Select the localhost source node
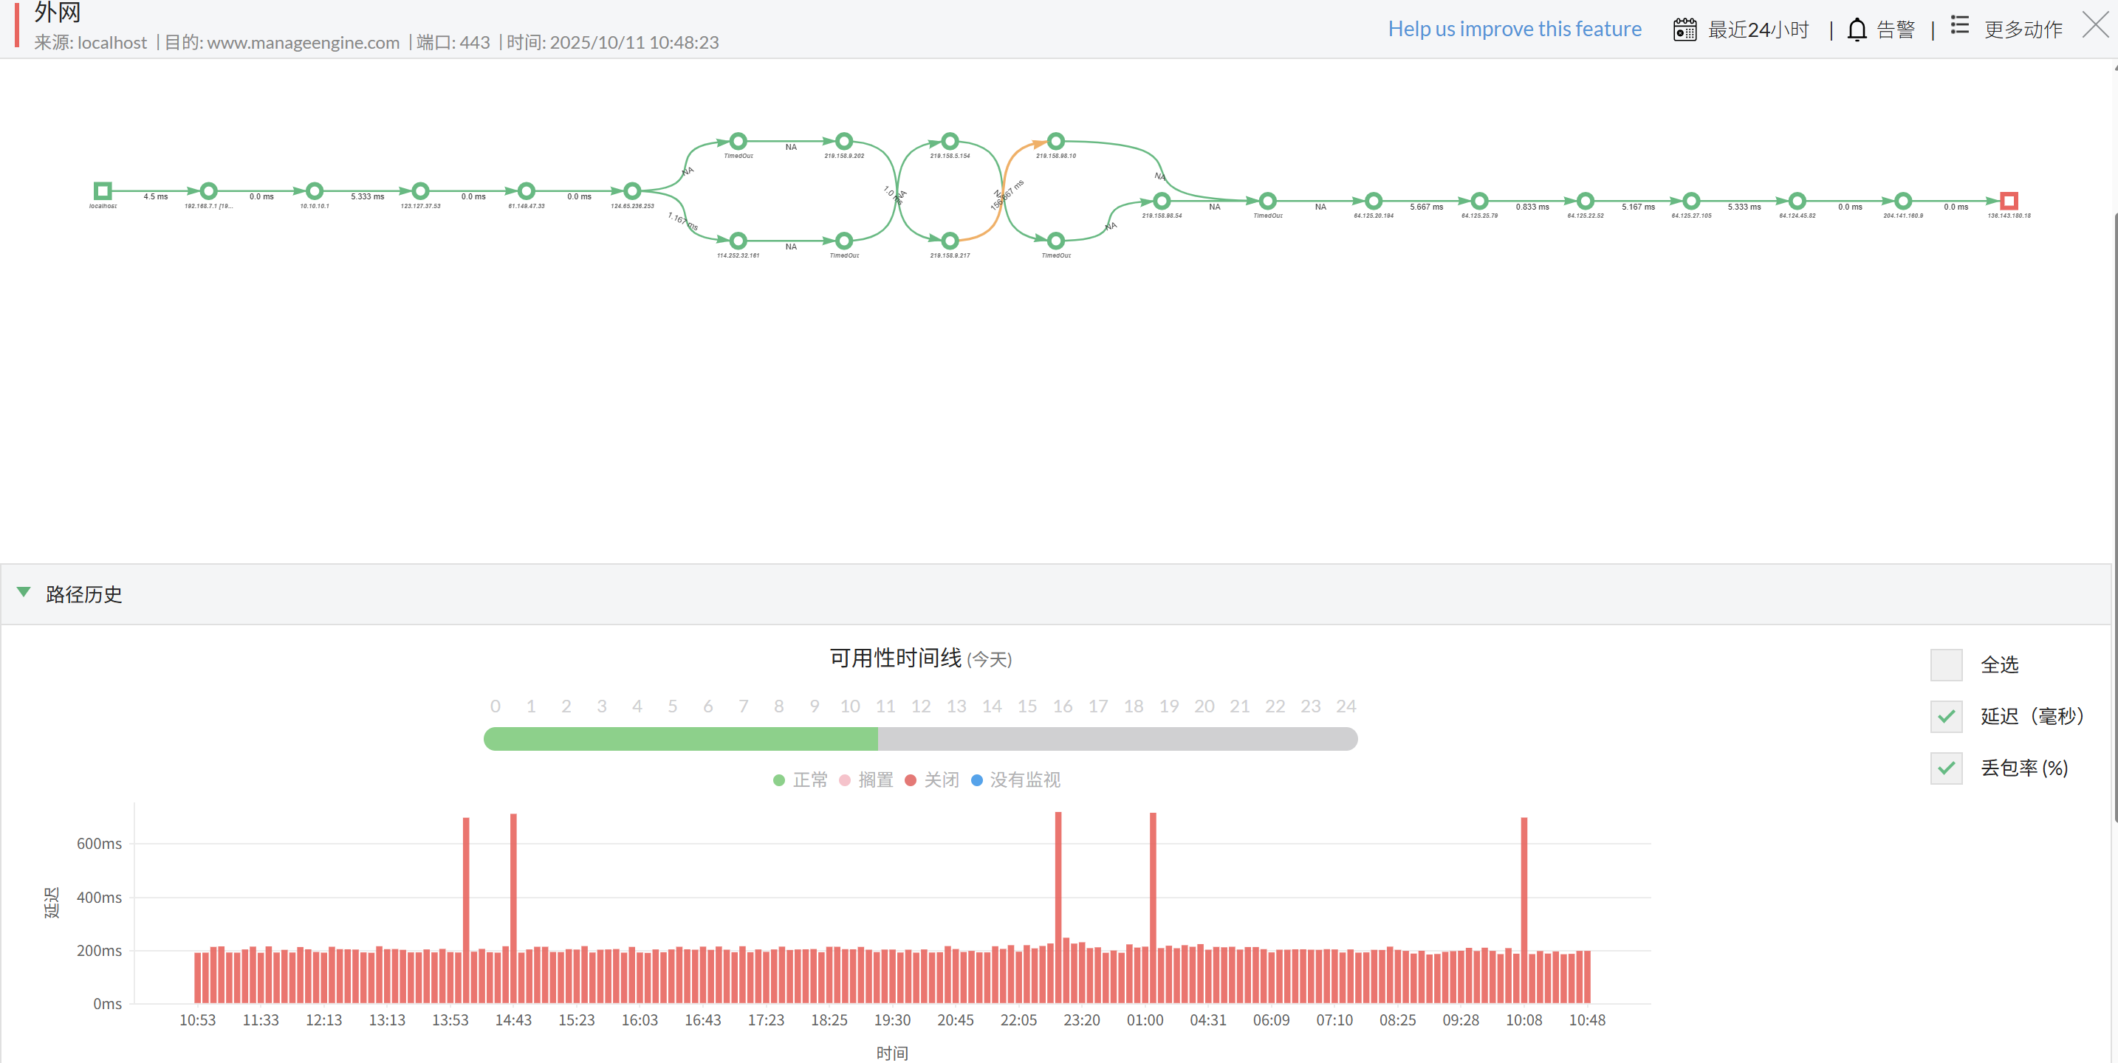2118x1063 pixels. click(103, 190)
